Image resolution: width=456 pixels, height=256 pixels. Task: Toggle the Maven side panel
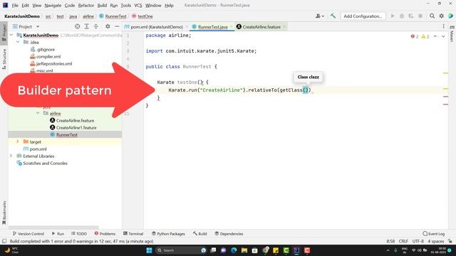(x=452, y=33)
